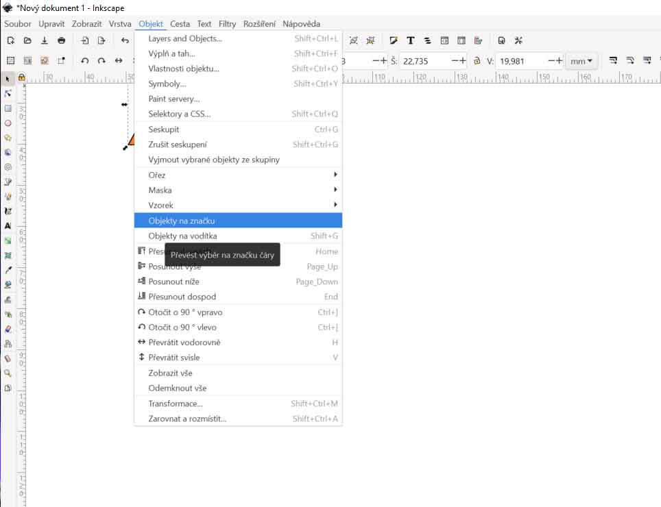Expand the Vzorek submenu
The height and width of the screenshot is (507, 661).
[x=238, y=205]
